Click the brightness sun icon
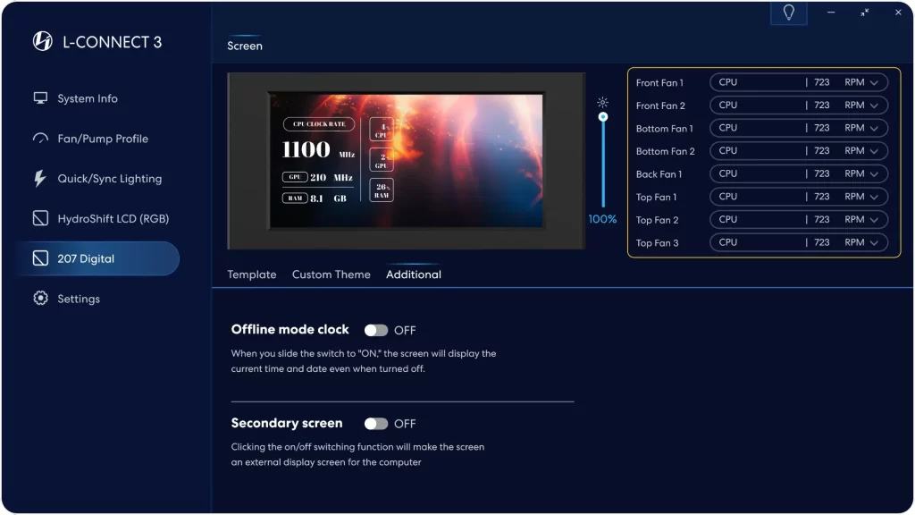 603,103
